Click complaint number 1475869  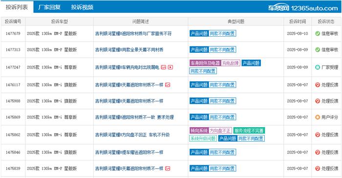click(x=13, y=117)
